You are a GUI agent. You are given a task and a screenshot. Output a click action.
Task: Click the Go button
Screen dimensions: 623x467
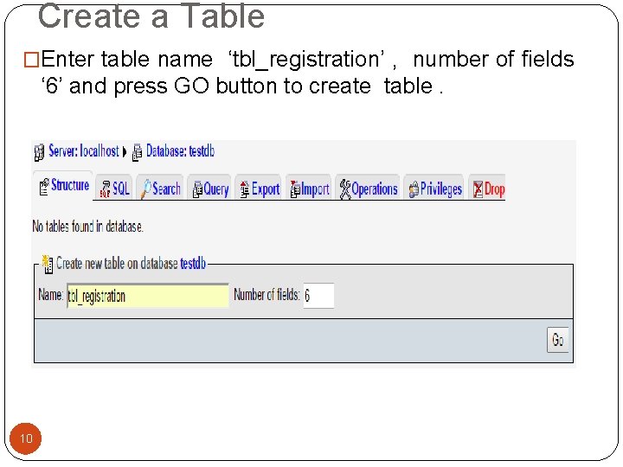pyautogui.click(x=557, y=340)
